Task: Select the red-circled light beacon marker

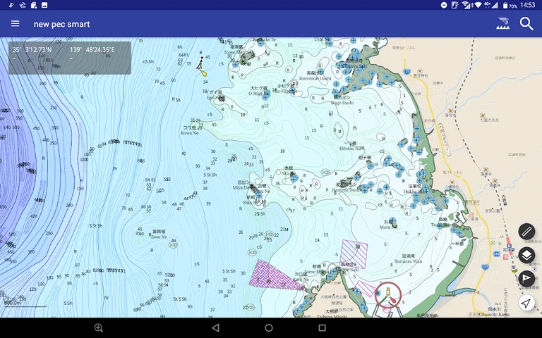Action: (387, 295)
